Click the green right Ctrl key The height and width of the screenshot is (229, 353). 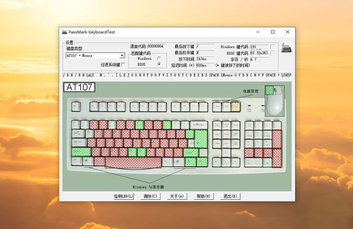click(202, 161)
